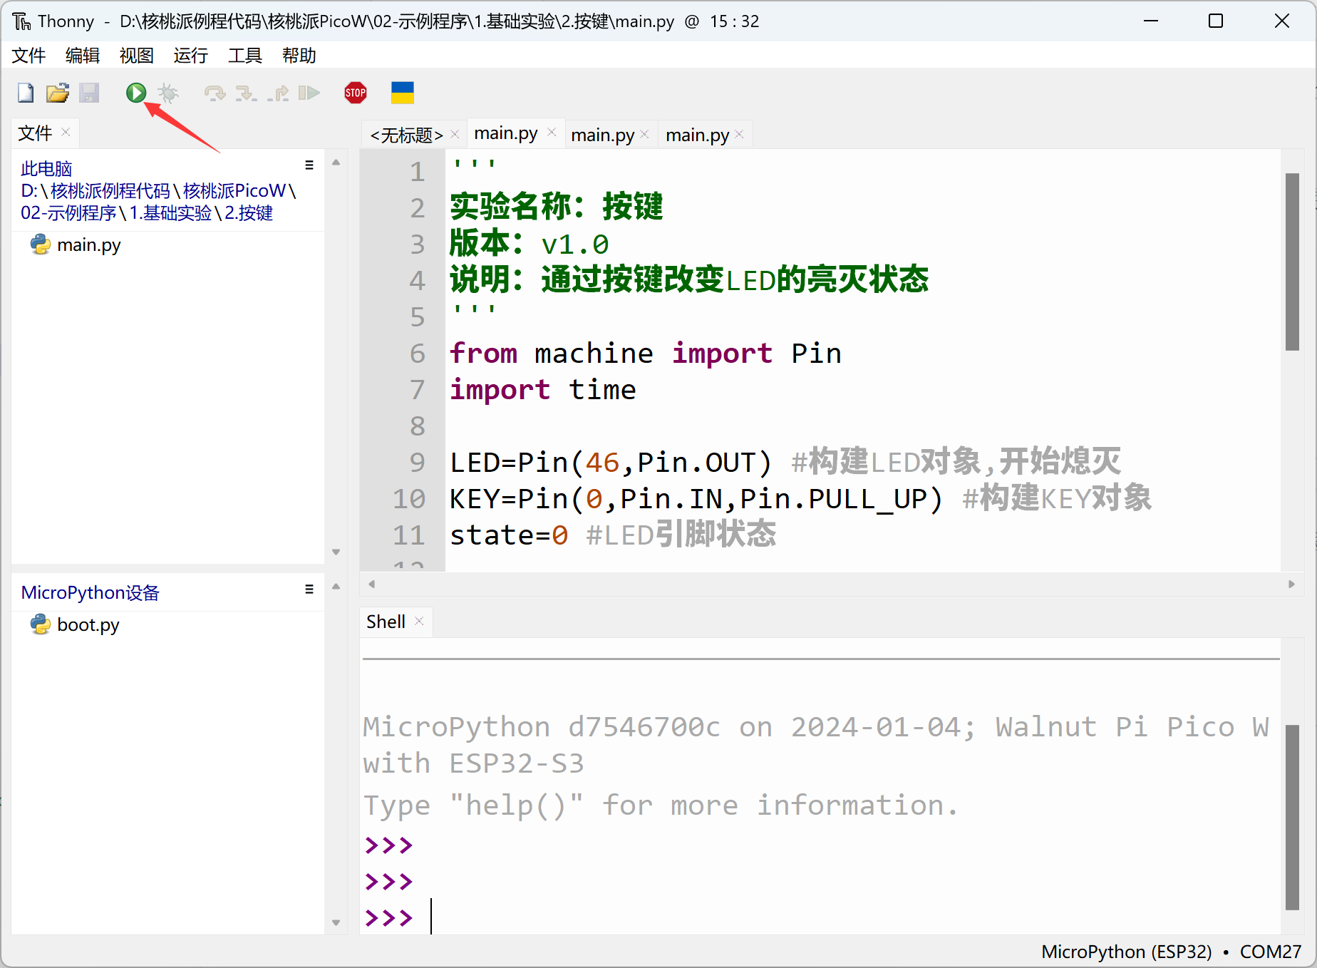The image size is (1317, 968).
Task: Click the Save disk icon
Action: [89, 93]
